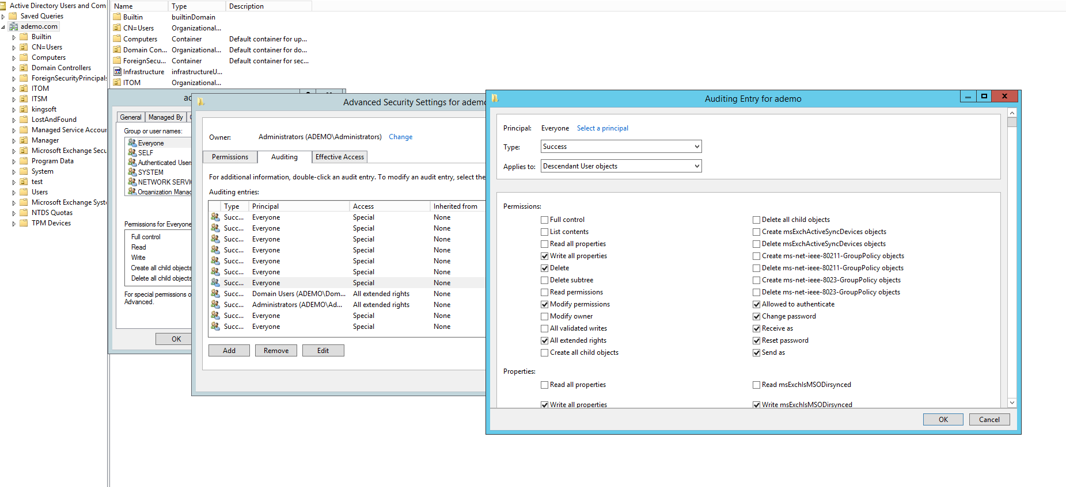Image resolution: width=1066 pixels, height=487 pixels.
Task: Click the ademo.com domain icon in tree
Action: [x=14, y=26]
